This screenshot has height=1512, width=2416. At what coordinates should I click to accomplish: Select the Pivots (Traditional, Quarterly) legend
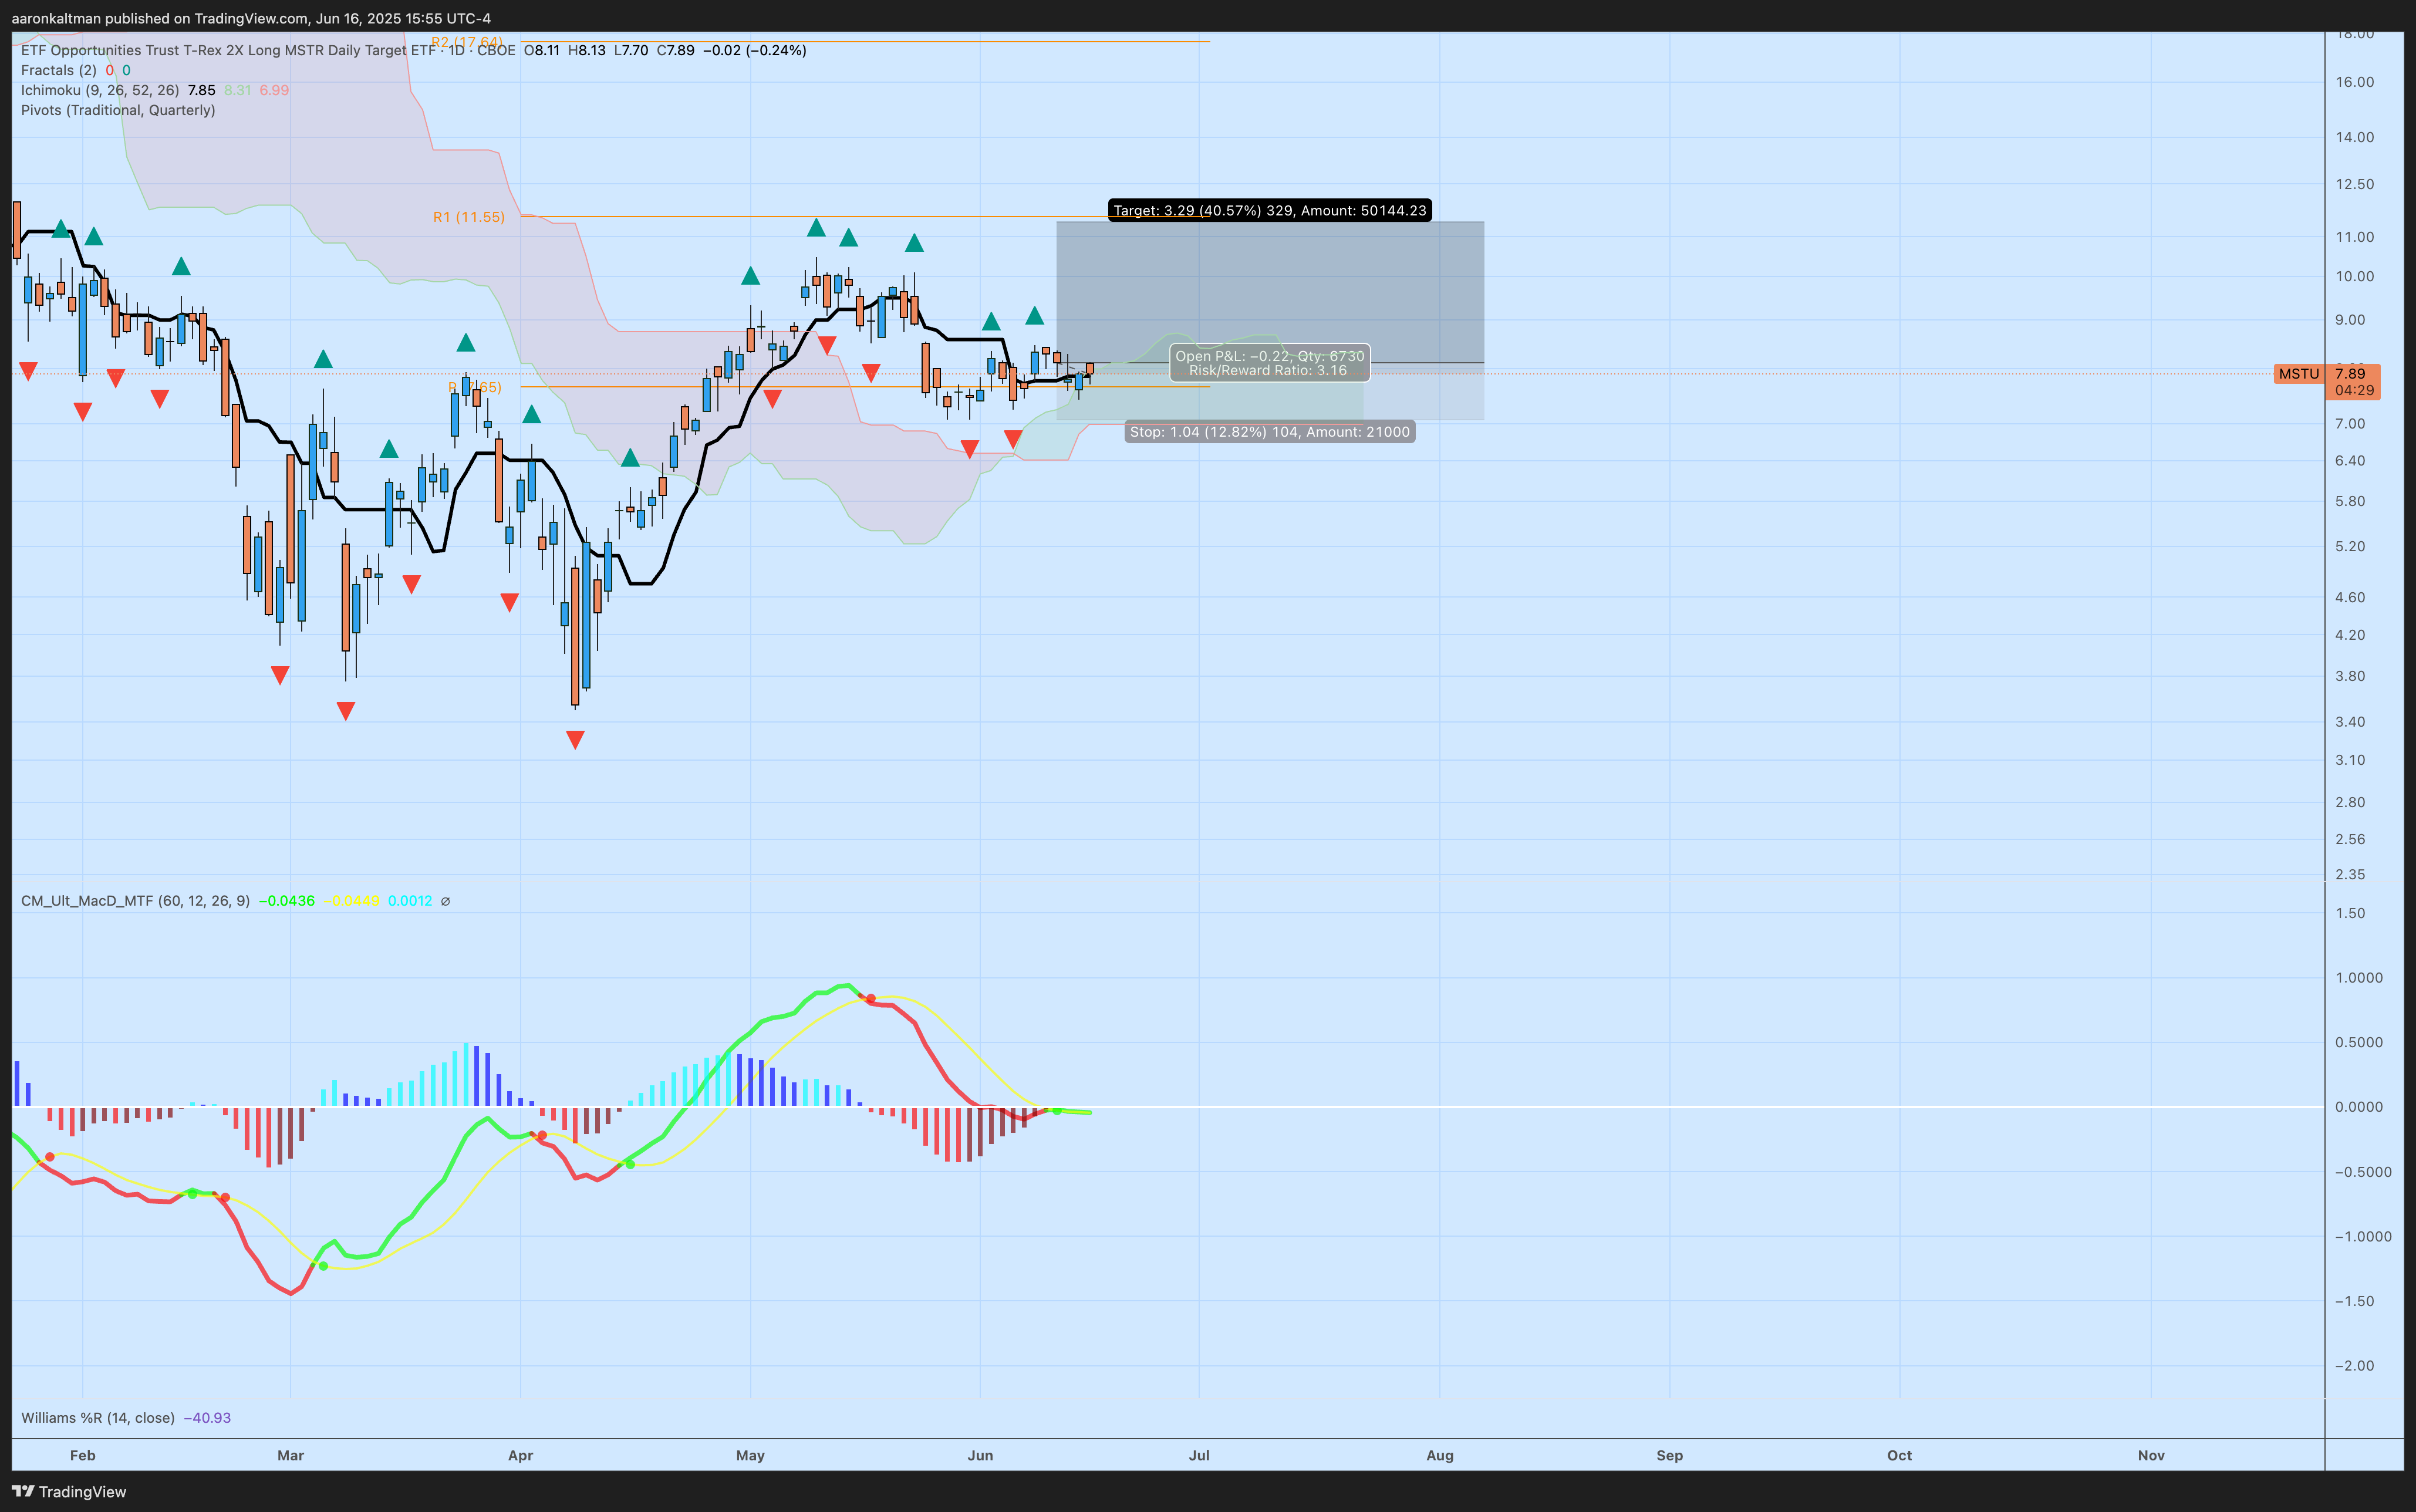(118, 110)
